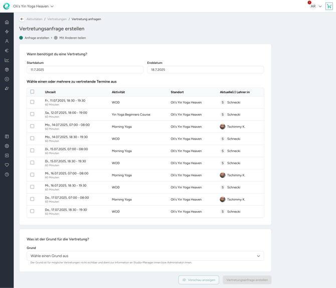Select the Mi., 16.07.2025 07:00 Morning Yoga checkbox
The height and width of the screenshot is (288, 336).
(33, 175)
